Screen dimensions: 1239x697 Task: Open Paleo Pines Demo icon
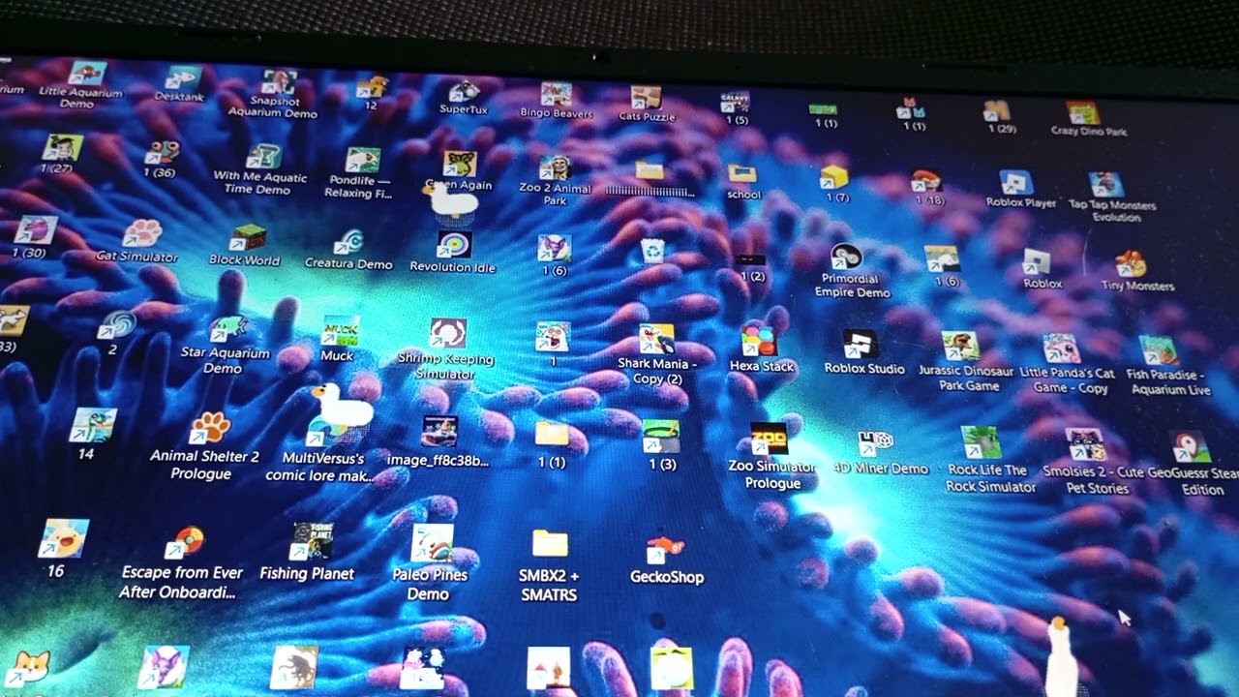(432, 544)
